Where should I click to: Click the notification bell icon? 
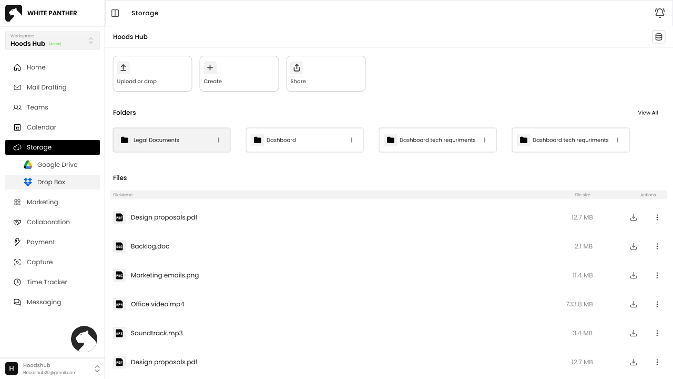[x=659, y=13]
